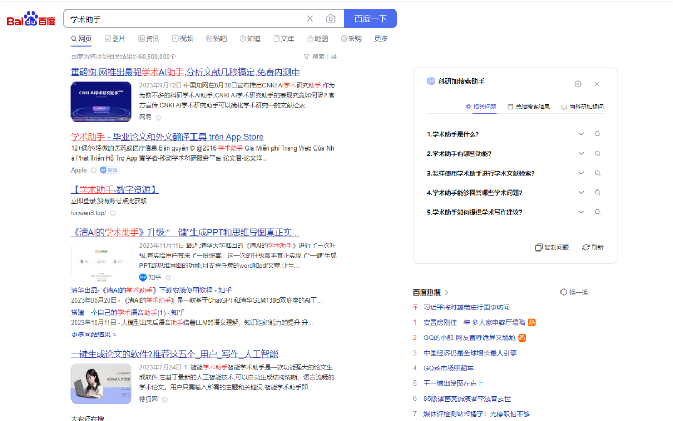Search for question about 学术文献检索
This screenshot has height=421, width=673.
point(598,173)
